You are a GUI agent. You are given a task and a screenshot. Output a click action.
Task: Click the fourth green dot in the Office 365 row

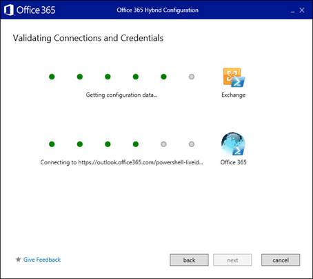pos(136,144)
